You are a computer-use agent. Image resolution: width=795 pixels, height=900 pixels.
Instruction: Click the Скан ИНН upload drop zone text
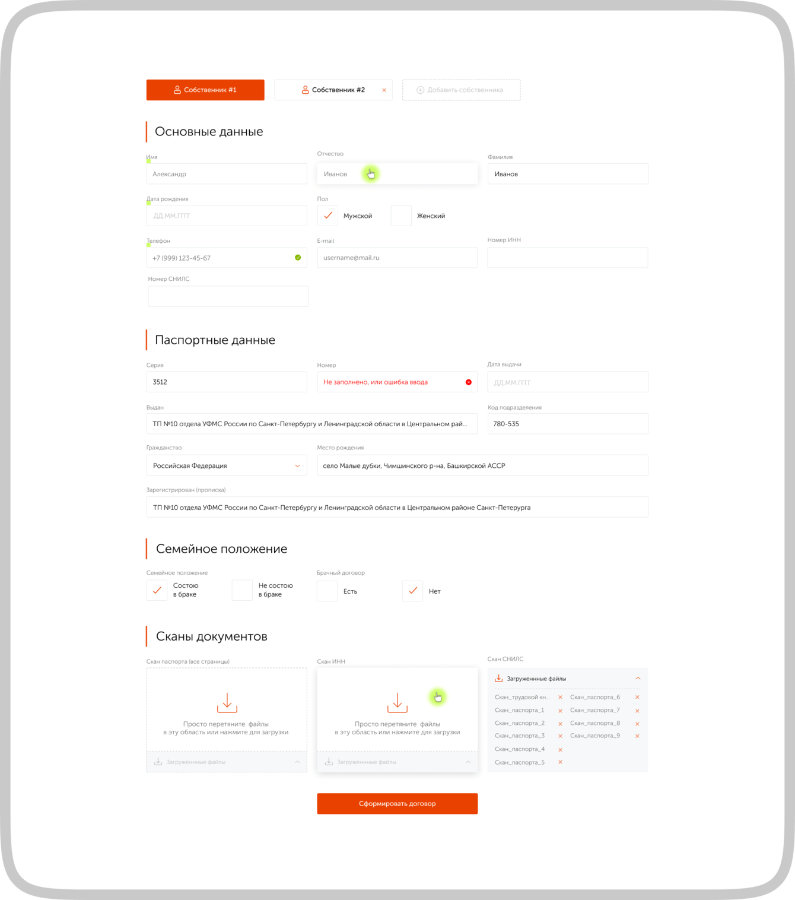click(x=397, y=728)
